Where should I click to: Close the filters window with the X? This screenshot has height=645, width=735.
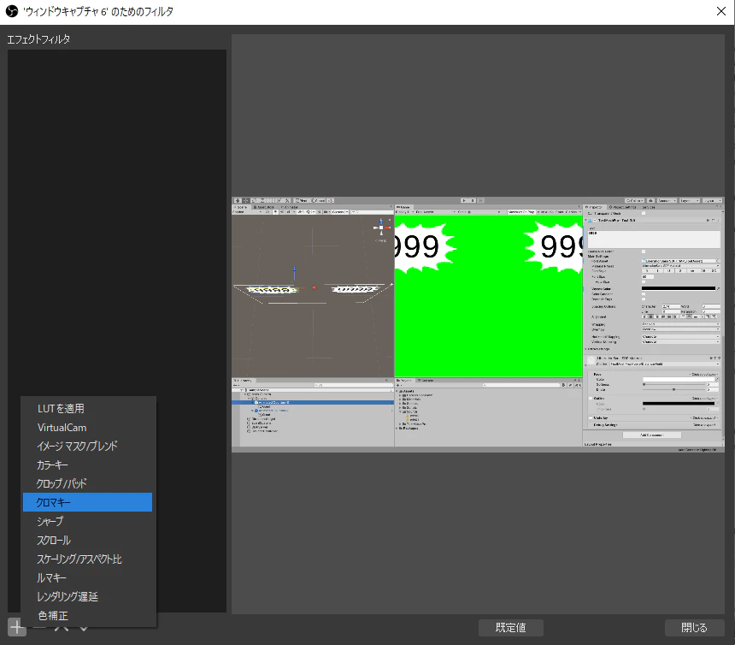coord(721,11)
